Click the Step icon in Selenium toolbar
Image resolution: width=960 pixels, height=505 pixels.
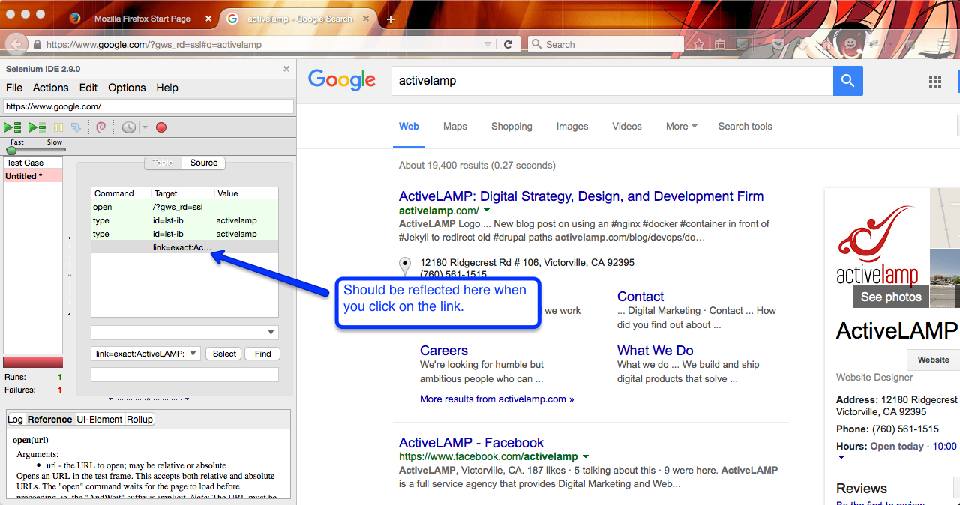[75, 127]
